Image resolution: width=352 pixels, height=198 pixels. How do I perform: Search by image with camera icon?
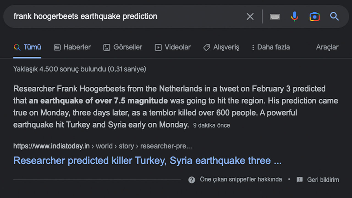(x=314, y=16)
